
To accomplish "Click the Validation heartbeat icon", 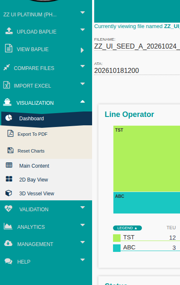I will (8, 208).
